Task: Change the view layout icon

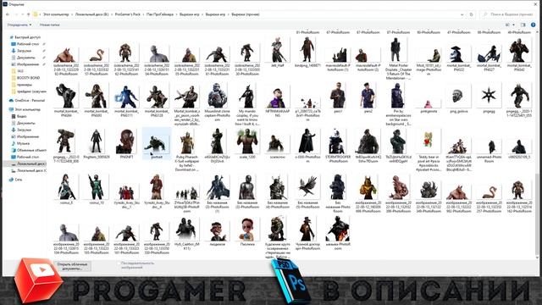Action: click(x=508, y=25)
